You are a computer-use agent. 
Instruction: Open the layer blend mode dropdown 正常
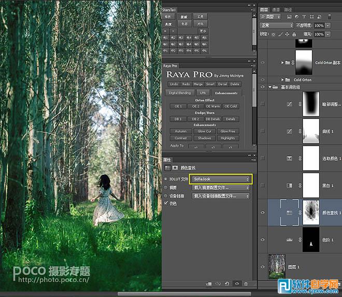tap(276, 25)
